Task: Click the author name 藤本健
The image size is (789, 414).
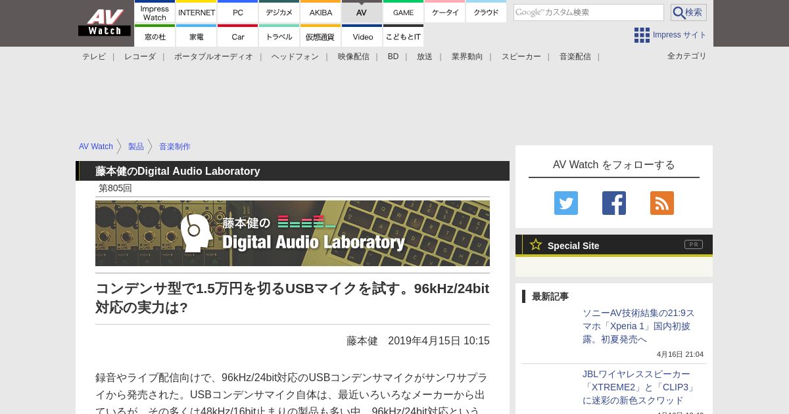Action: (x=362, y=341)
